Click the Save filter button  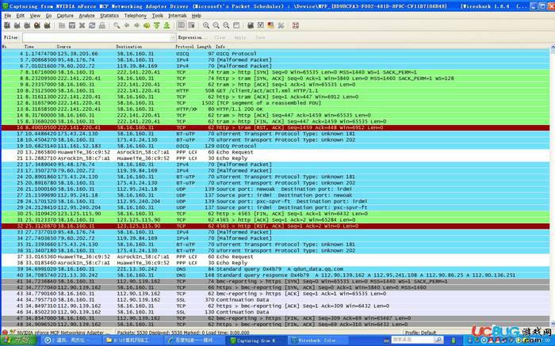coord(260,37)
